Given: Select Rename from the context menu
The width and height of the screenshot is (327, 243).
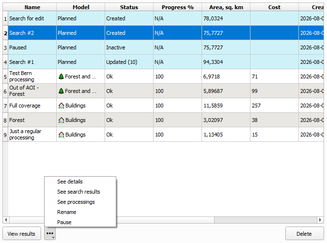Looking at the screenshot, I should (67, 212).
